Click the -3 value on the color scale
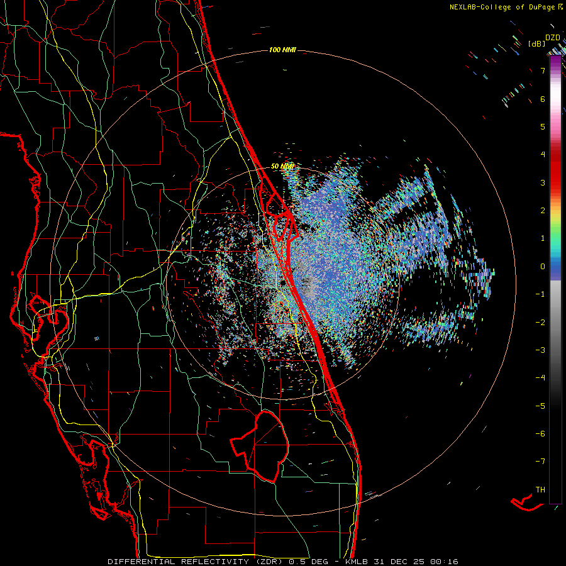The image size is (566, 566). pyautogui.click(x=540, y=350)
